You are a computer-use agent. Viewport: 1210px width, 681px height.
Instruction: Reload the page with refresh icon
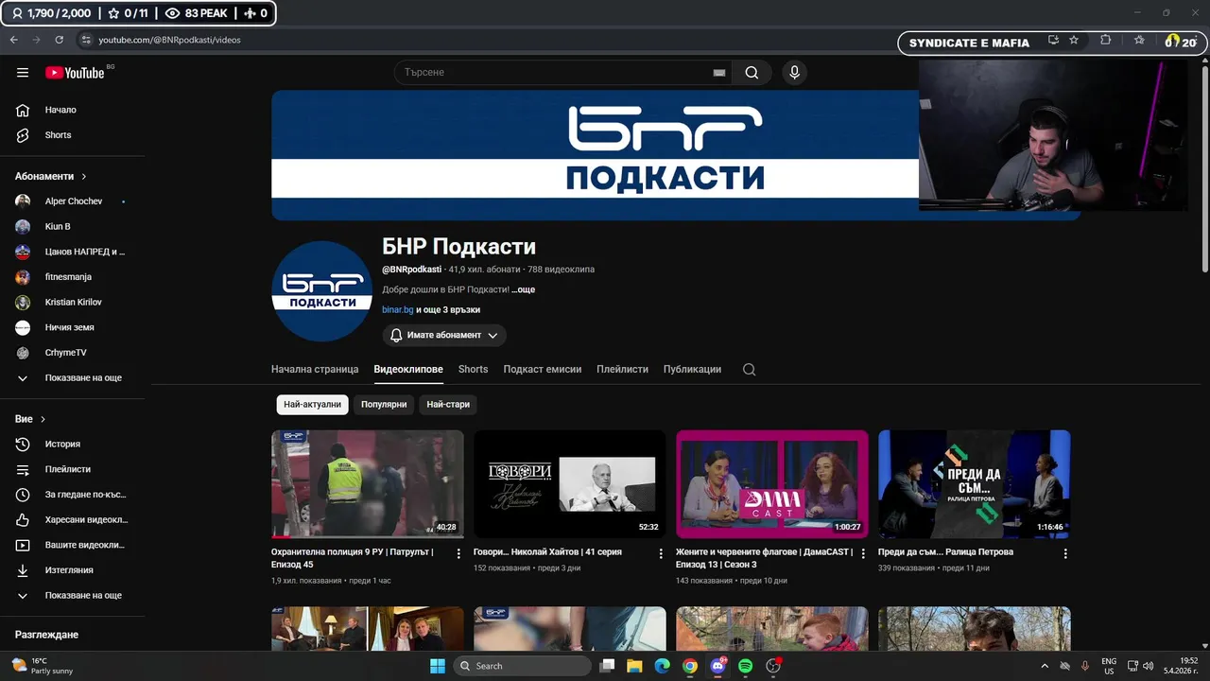pyautogui.click(x=59, y=40)
